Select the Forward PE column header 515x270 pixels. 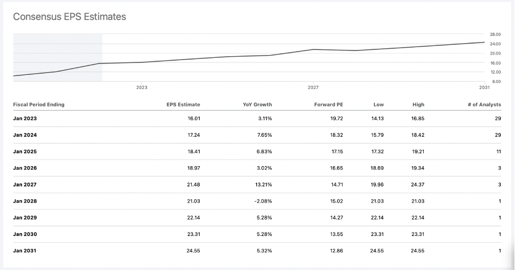(328, 104)
